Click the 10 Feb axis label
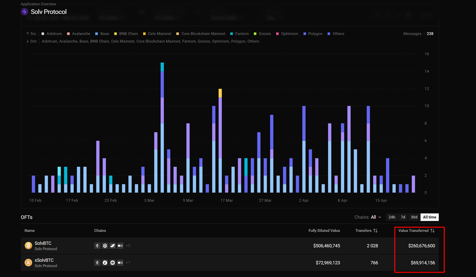476x277 pixels. (x=35, y=200)
